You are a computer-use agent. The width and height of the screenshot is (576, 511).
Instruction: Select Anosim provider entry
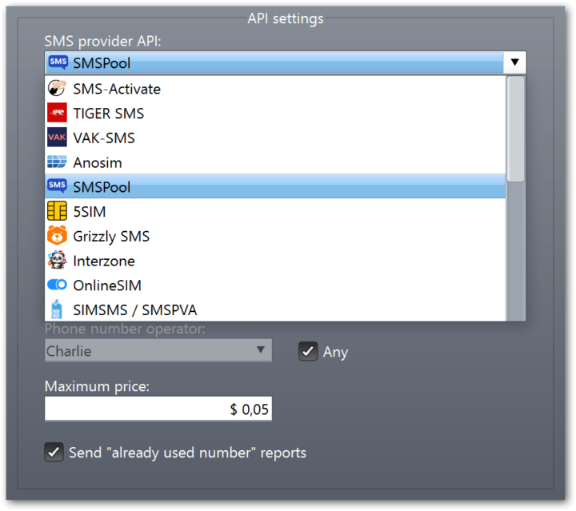click(275, 162)
